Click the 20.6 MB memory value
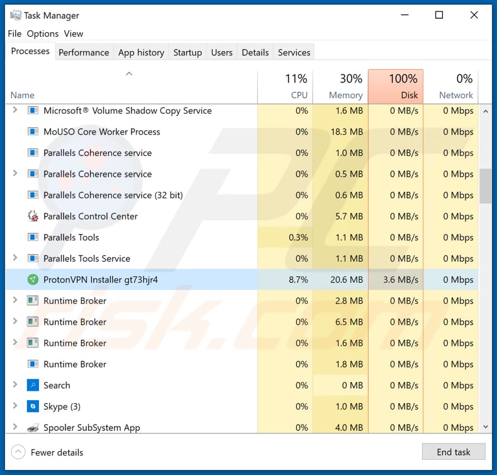Image resolution: width=497 pixels, height=475 pixels. point(347,279)
